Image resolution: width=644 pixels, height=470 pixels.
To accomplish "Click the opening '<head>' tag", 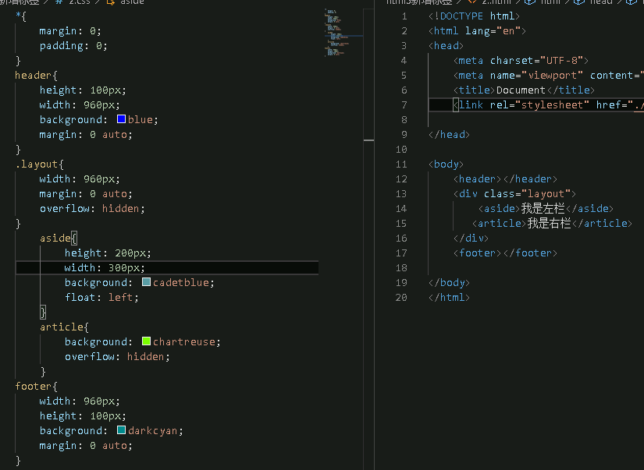I will 446,45.
